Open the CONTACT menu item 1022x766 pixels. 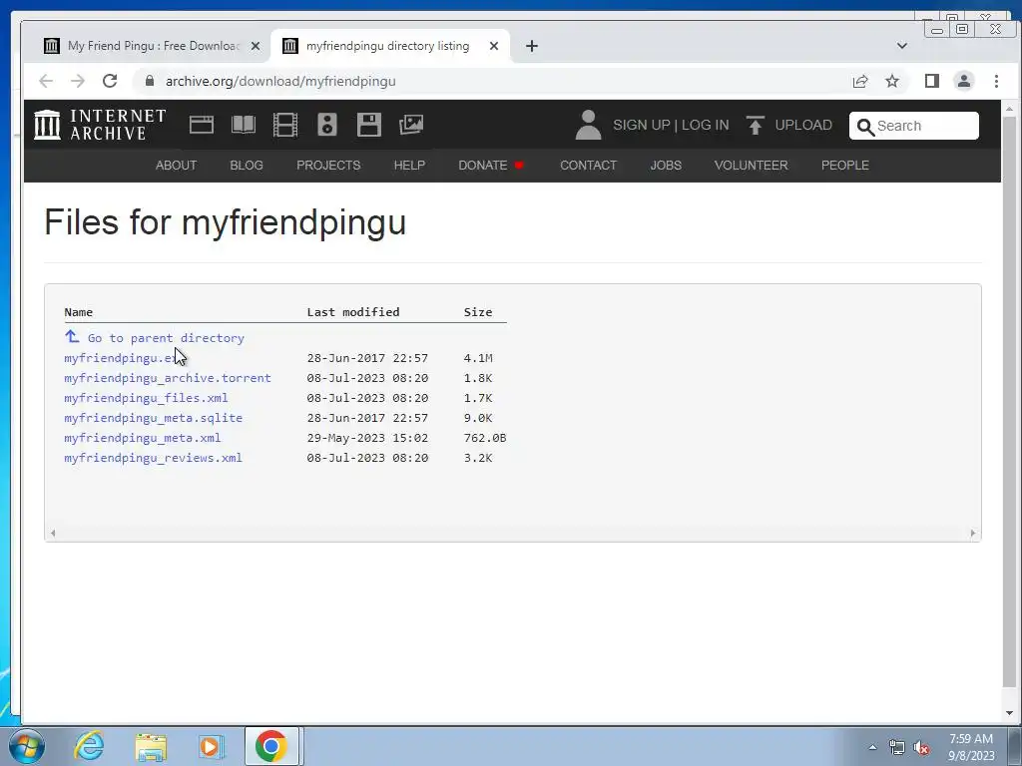589,166
